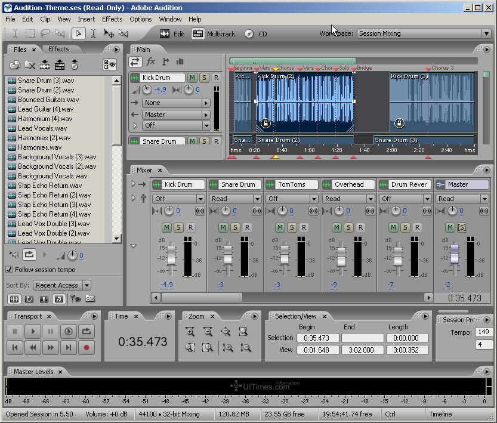This screenshot has width=497, height=423.
Task: Click the Record button in Transport
Action: (86, 348)
